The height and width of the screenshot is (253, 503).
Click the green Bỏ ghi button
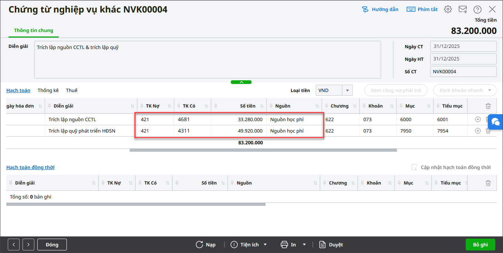coord(480,245)
